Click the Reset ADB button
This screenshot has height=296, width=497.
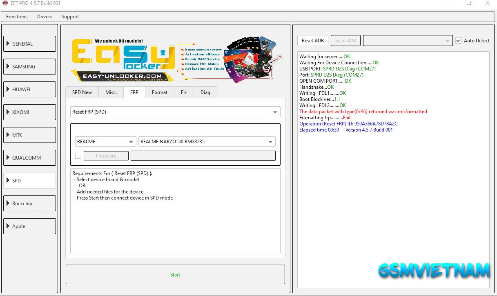pyautogui.click(x=313, y=40)
